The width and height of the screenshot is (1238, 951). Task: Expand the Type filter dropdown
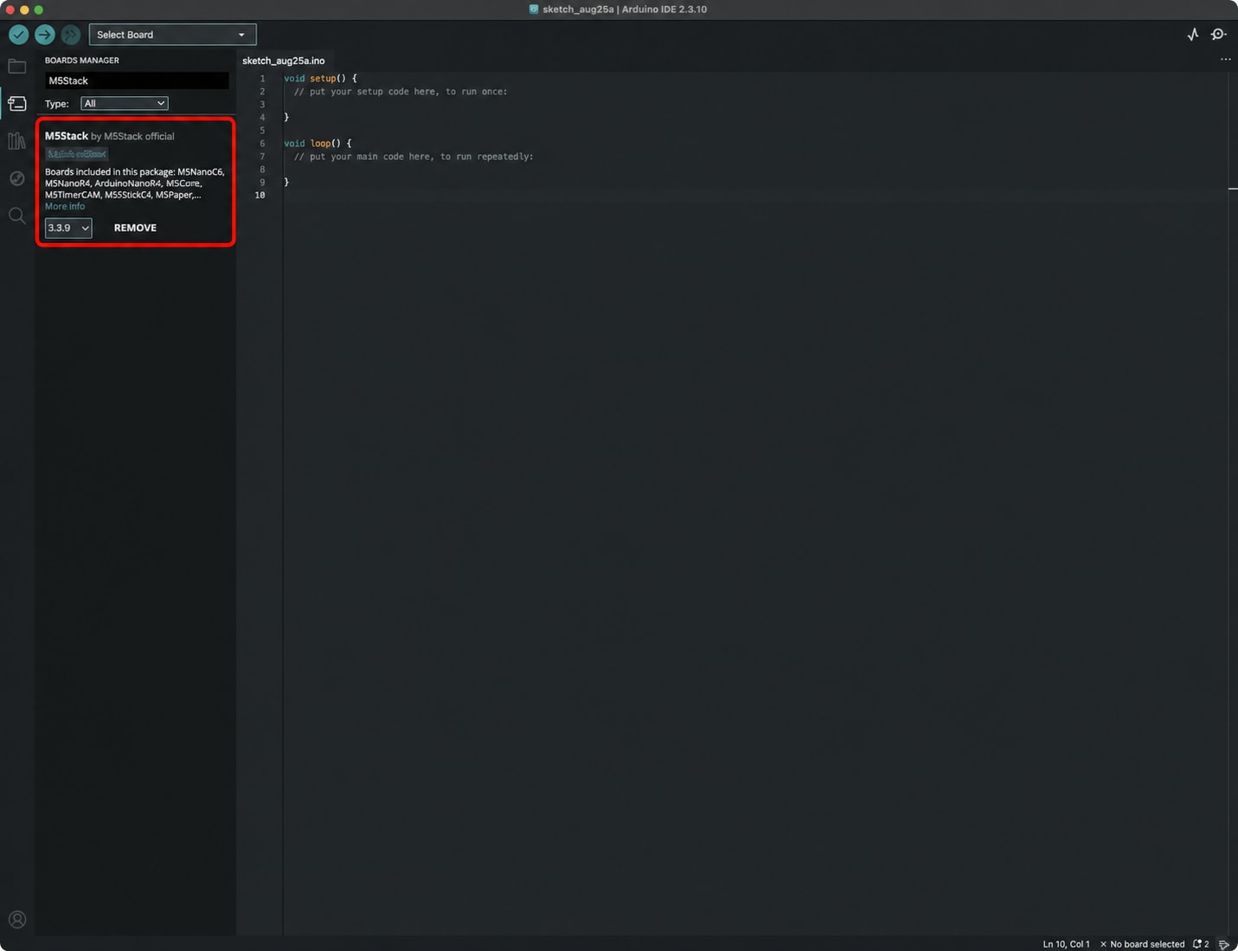[124, 103]
